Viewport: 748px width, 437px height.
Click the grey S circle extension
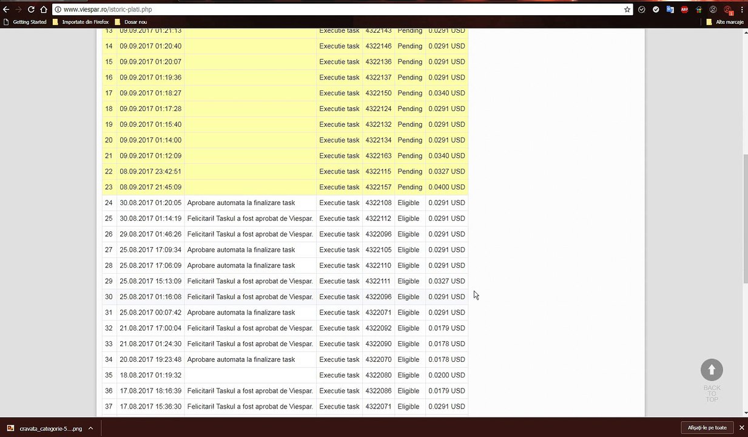coord(713,10)
